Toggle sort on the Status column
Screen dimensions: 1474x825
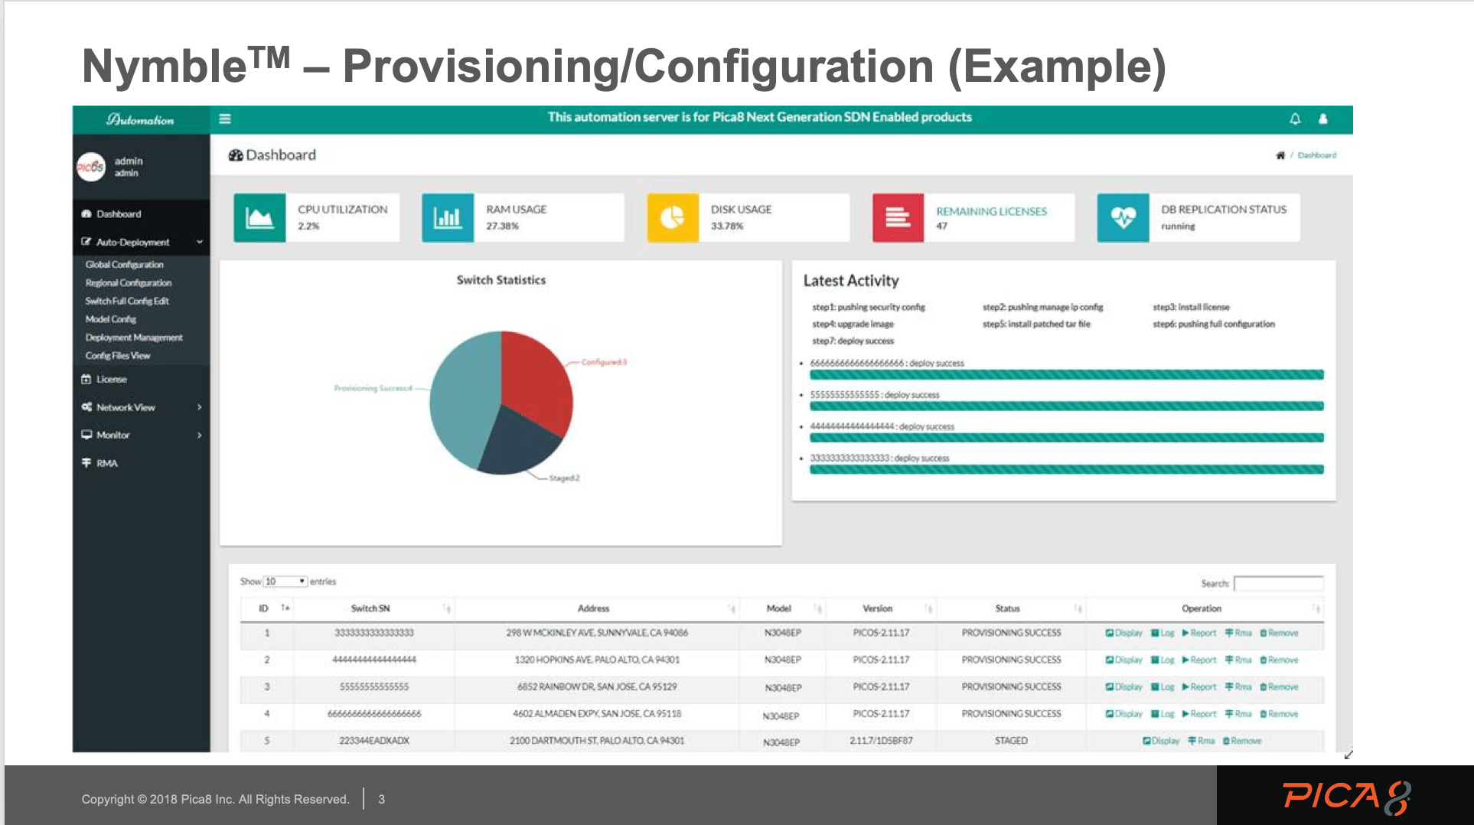click(x=1078, y=608)
